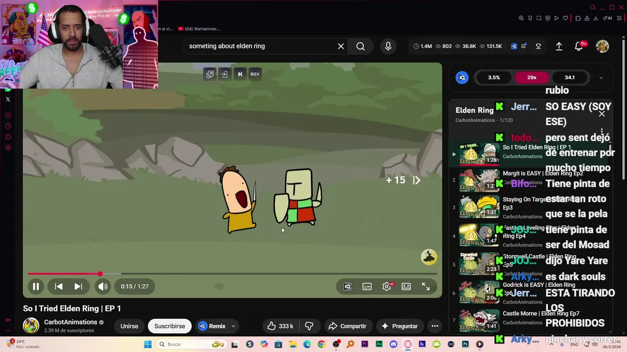Click the upload arrow icon
Image resolution: width=627 pixels, height=352 pixels.
click(x=559, y=46)
